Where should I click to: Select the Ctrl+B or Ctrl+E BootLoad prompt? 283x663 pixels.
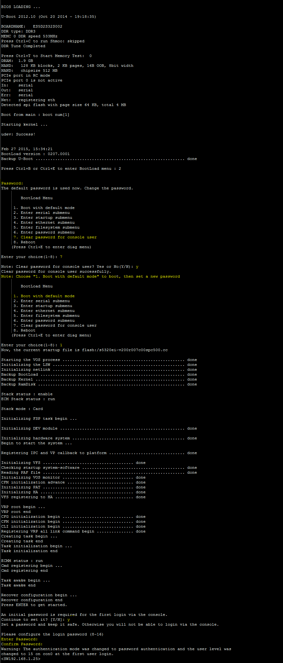(x=61, y=169)
